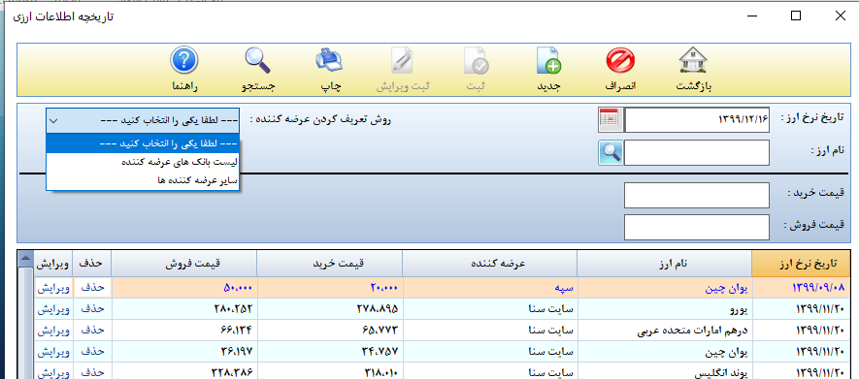Select the blue 'یوان چین' cell in first row
This screenshot has width=859, height=379.
665,287
